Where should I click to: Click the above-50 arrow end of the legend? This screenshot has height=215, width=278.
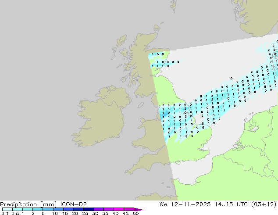coord(139,209)
